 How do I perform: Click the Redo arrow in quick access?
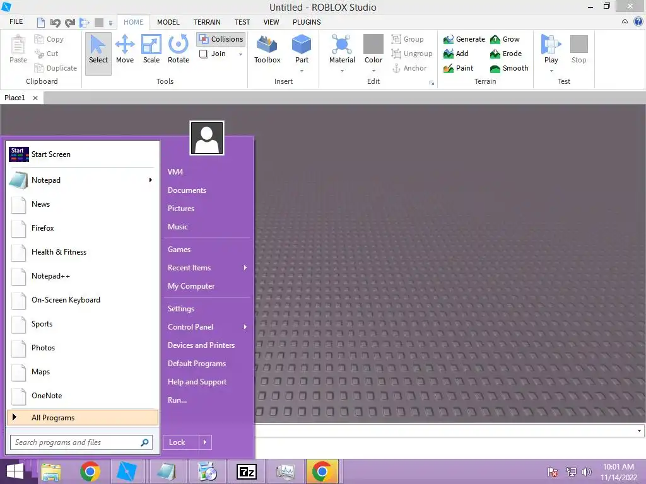coord(69,22)
